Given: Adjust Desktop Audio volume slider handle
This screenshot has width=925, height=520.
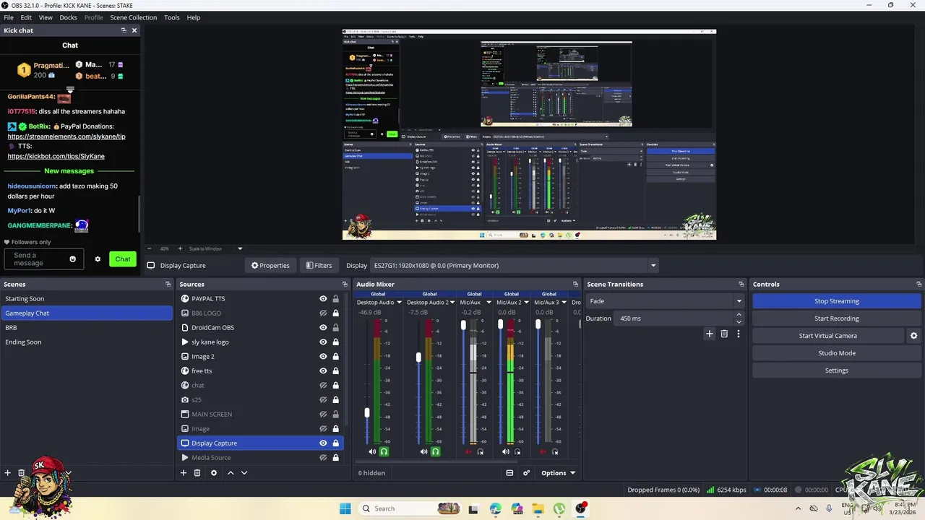Looking at the screenshot, I should point(366,412).
